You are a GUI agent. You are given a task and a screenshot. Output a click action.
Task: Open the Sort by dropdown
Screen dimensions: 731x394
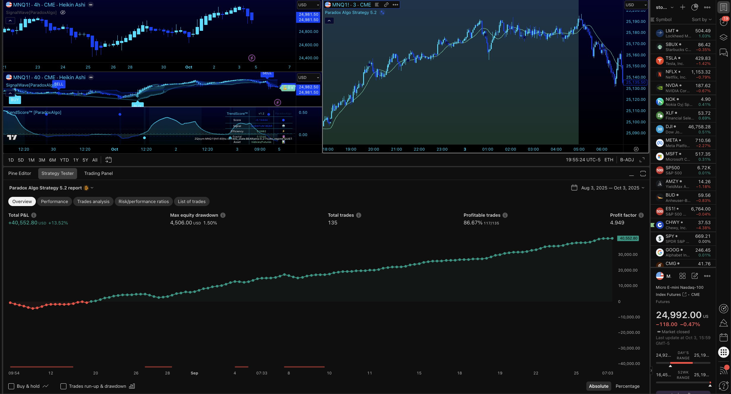[701, 20]
